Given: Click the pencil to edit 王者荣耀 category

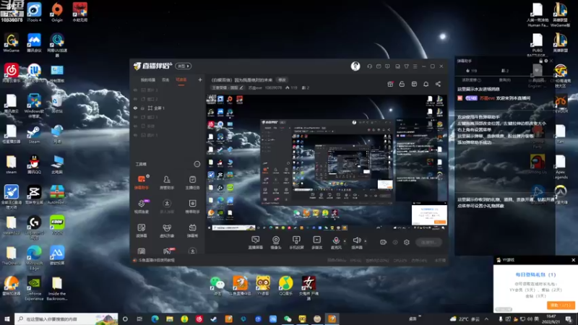Looking at the screenshot, I should click(241, 87).
